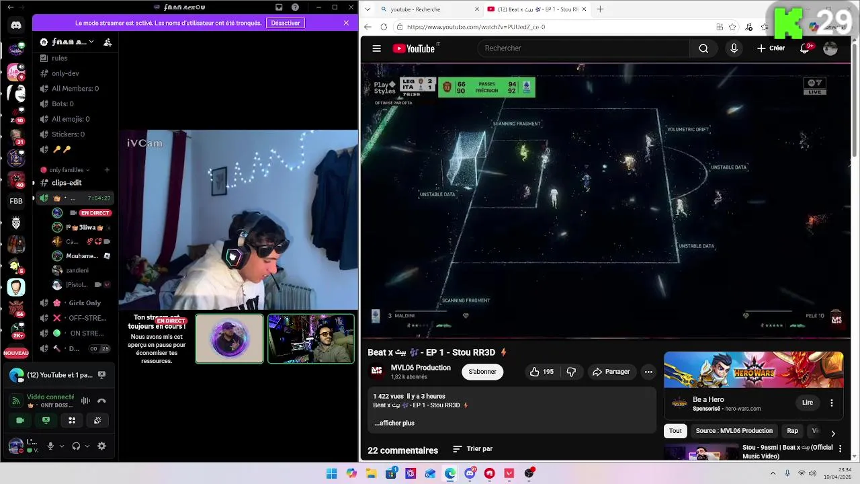This screenshot has width=860, height=484.
Task: Open headphones output options chevron
Action: click(x=87, y=446)
